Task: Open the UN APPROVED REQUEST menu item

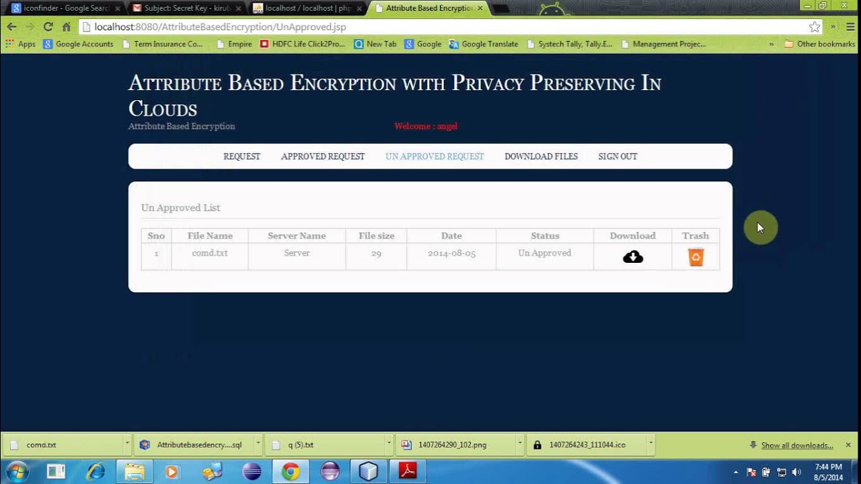Action: pos(435,156)
